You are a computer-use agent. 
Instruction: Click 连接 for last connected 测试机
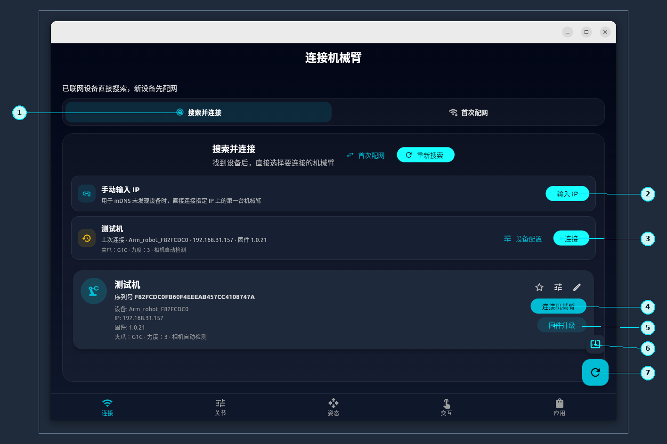pyautogui.click(x=571, y=238)
